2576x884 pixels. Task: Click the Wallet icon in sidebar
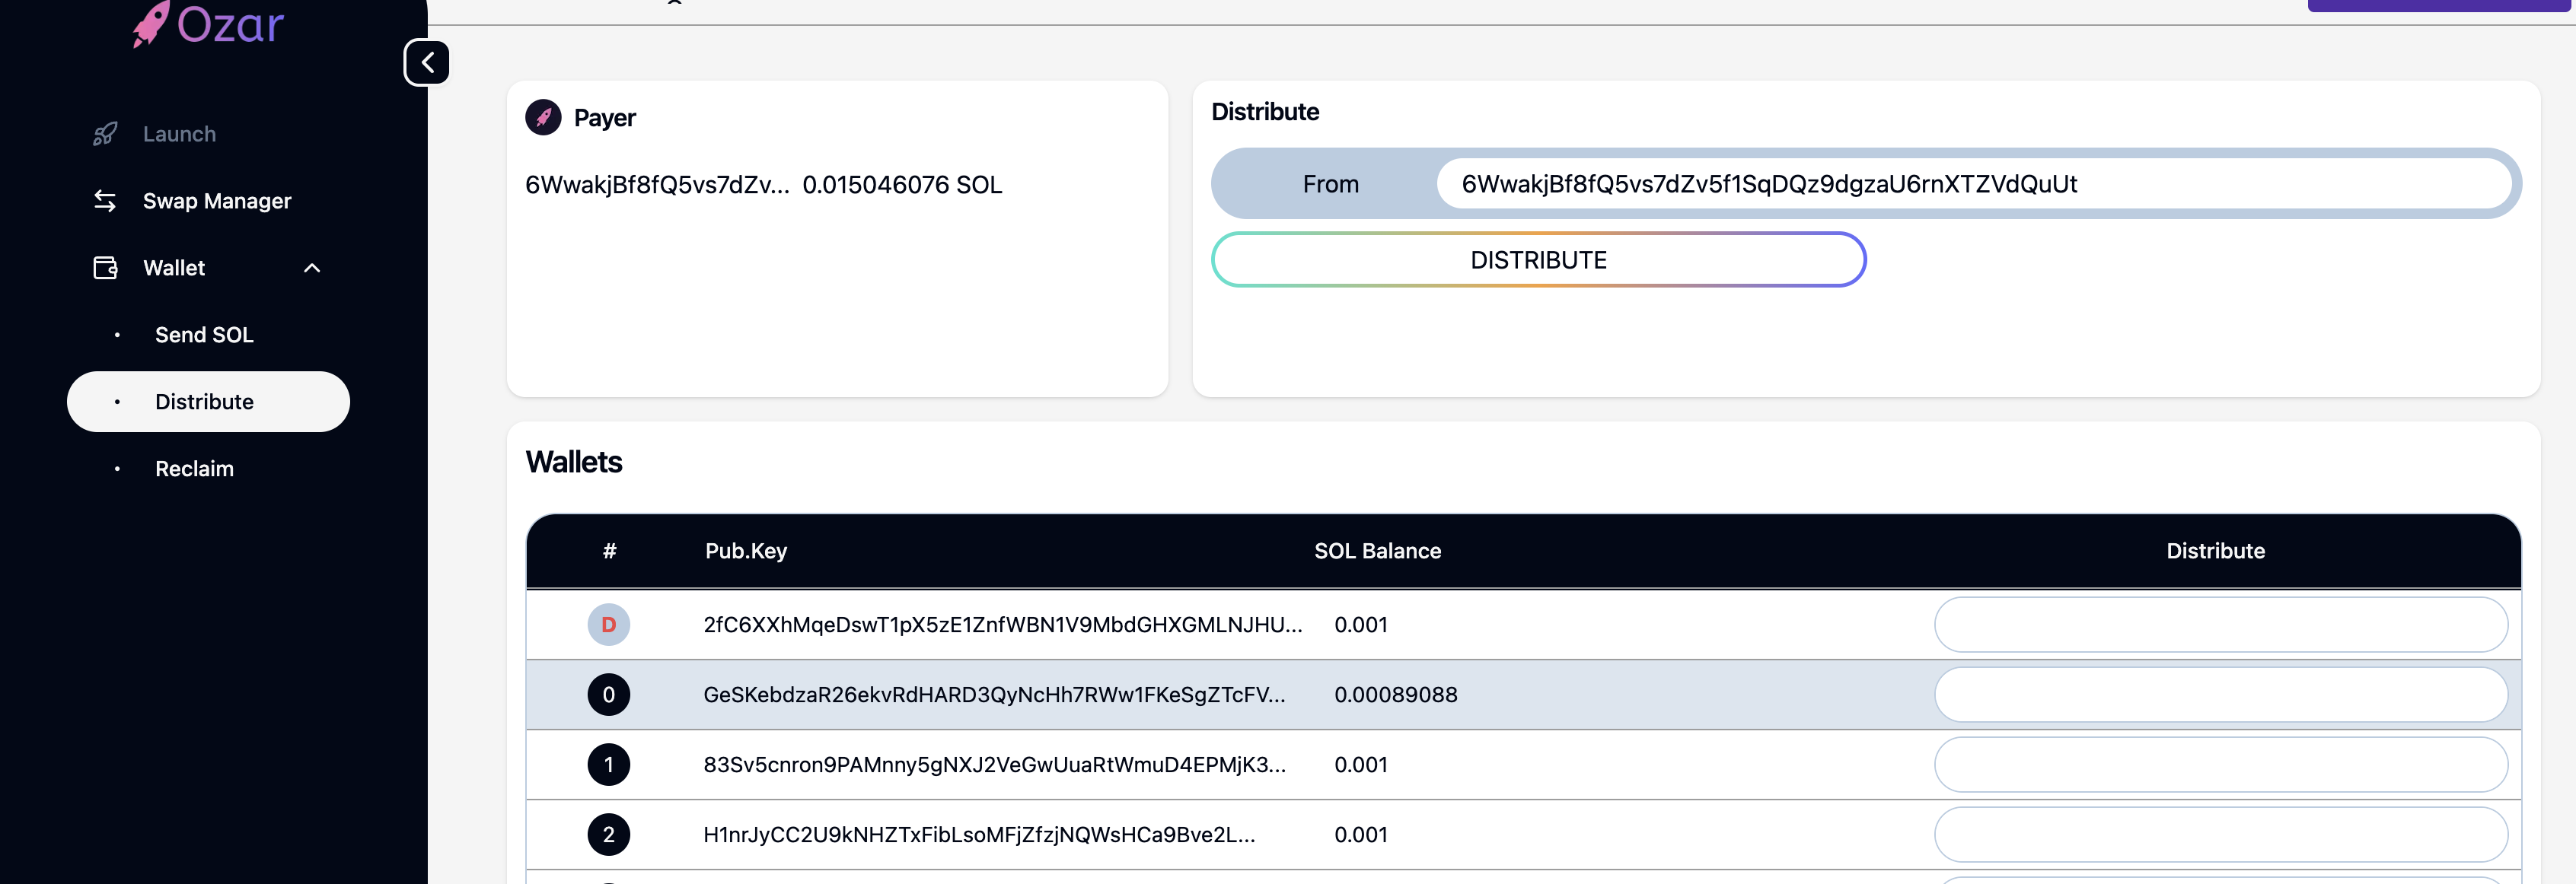105,268
